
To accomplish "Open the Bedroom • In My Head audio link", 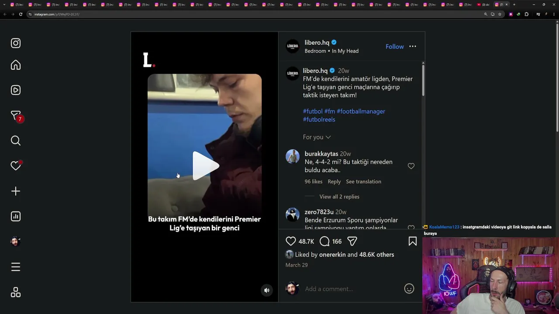I will 331,51.
